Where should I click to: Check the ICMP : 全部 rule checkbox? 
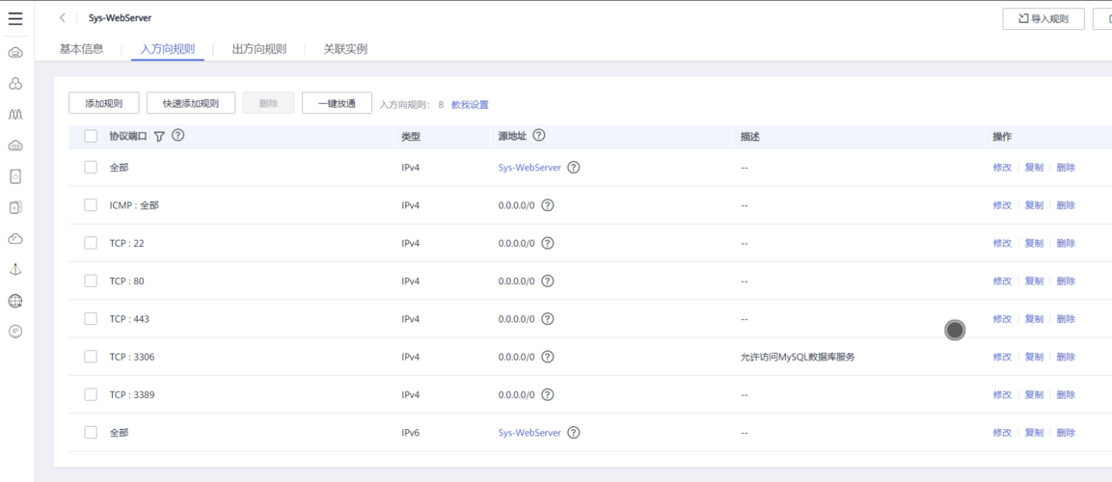(91, 204)
